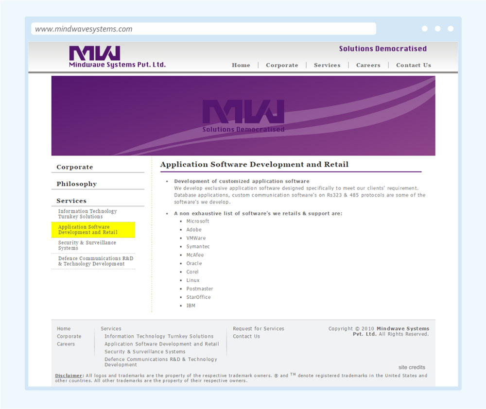Click StarOffice in the software list

pyautogui.click(x=198, y=297)
